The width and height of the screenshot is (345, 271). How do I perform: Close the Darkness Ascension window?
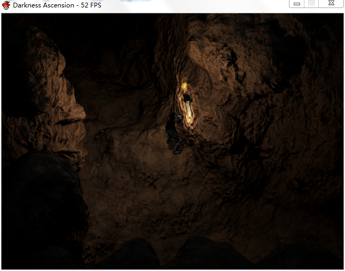(331, 3)
